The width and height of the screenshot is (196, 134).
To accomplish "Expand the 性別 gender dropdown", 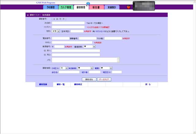I will 56,31.
